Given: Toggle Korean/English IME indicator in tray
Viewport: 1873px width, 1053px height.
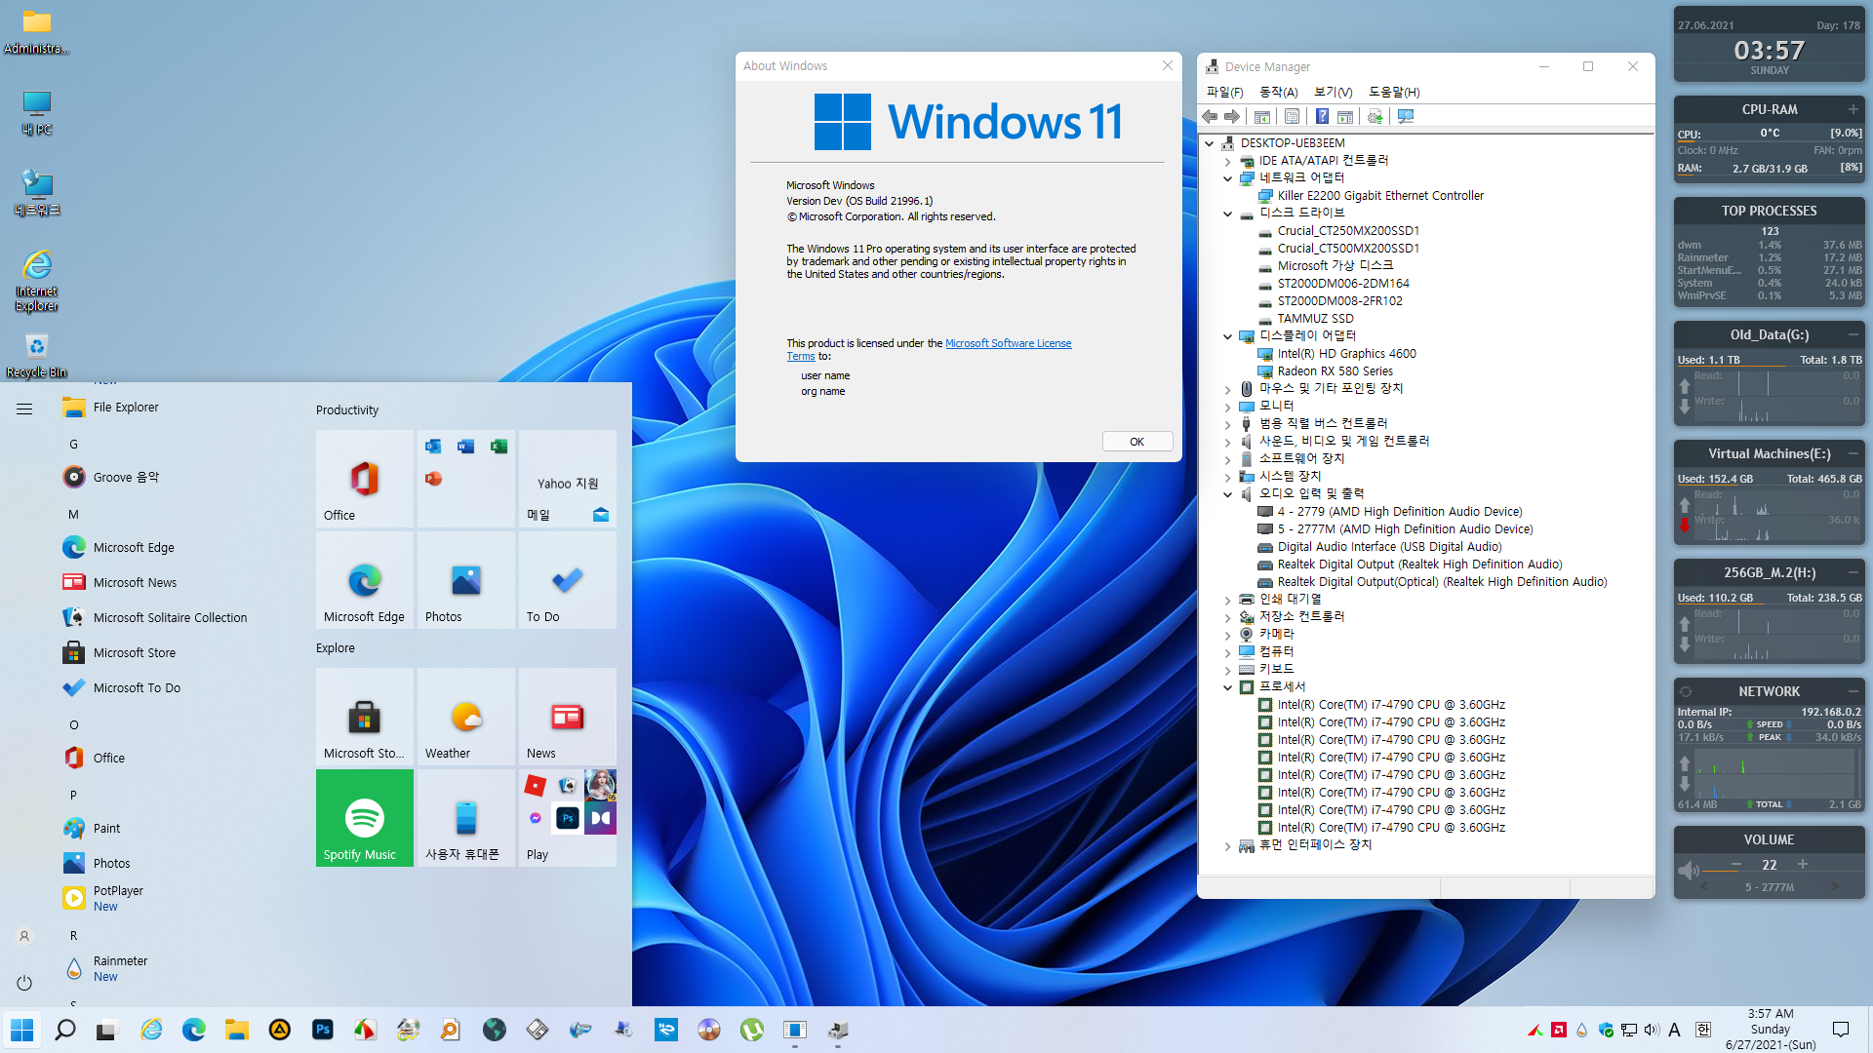Looking at the screenshot, I should pyautogui.click(x=1703, y=1030).
